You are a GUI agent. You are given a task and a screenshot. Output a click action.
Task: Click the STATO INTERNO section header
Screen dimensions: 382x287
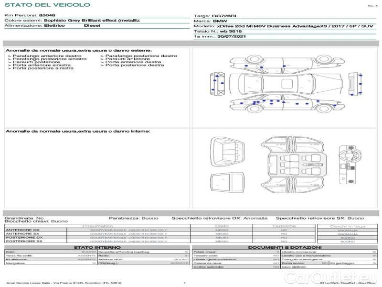pos(97,247)
